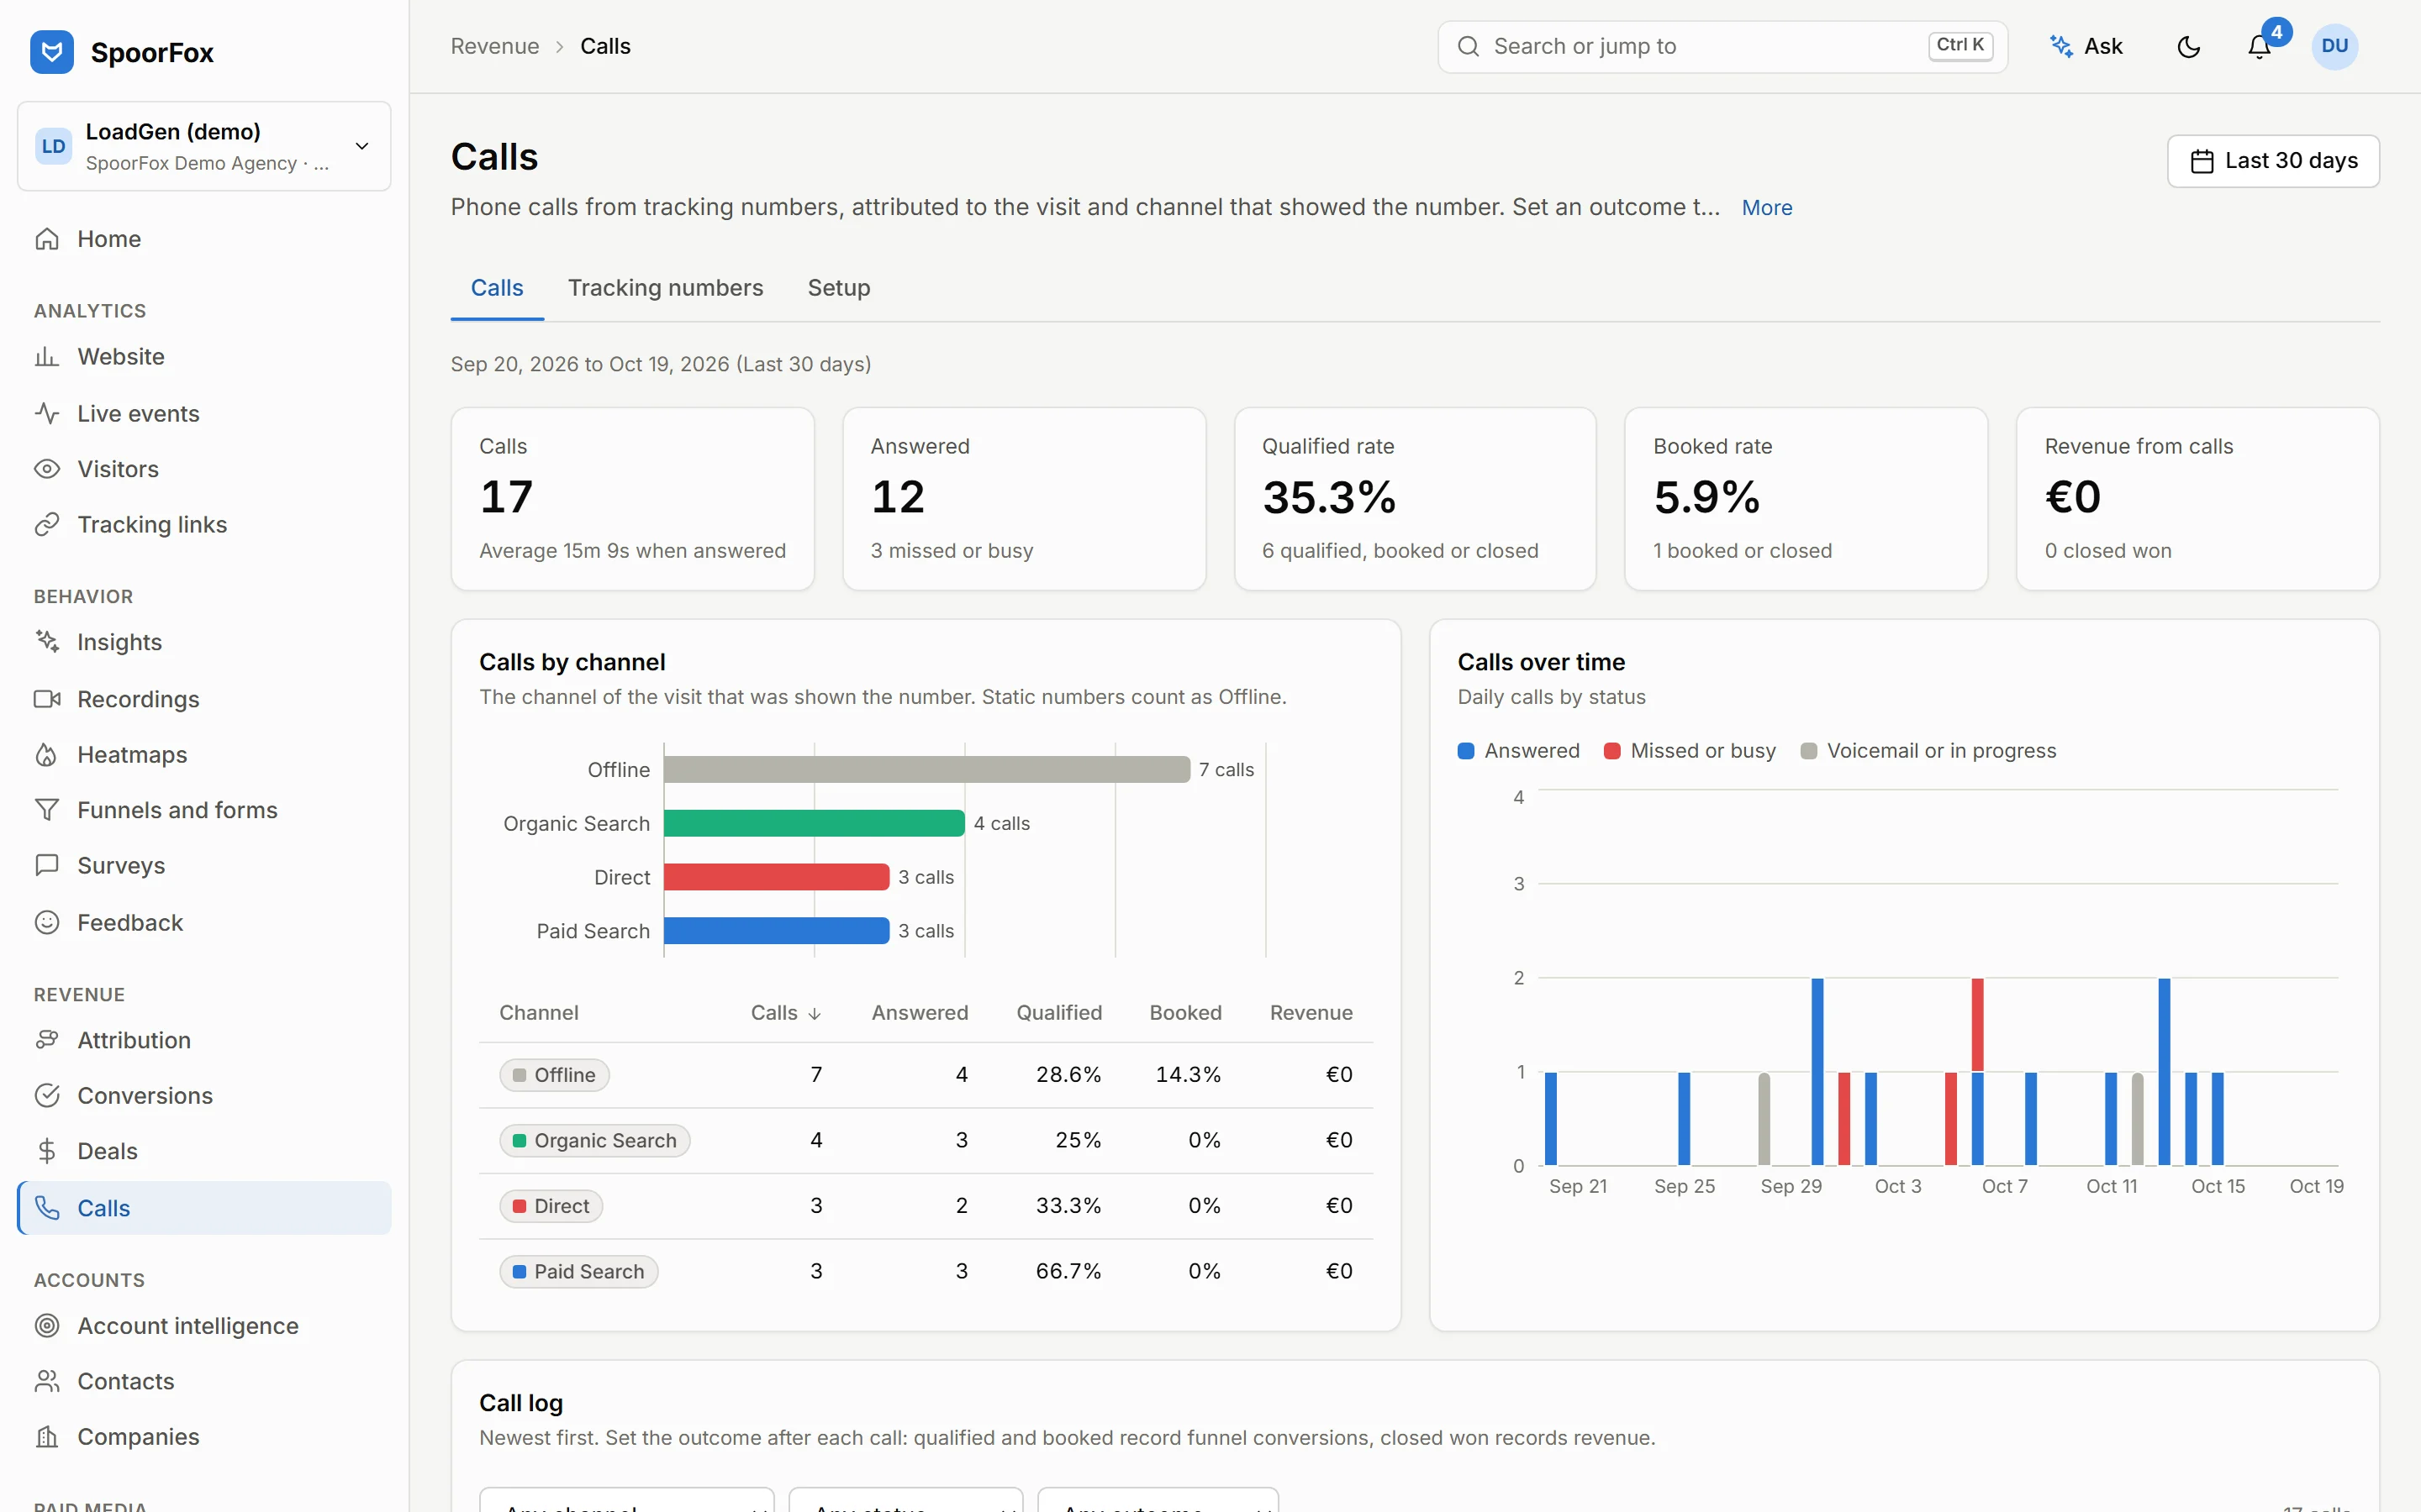Click the Booked column header
2421x1512 pixels.
tap(1185, 1013)
